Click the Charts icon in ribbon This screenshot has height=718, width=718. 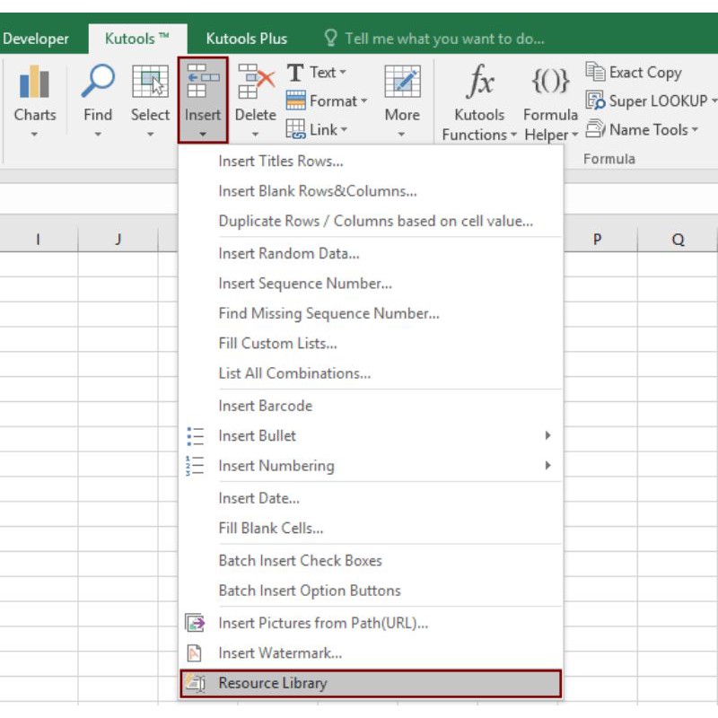pyautogui.click(x=34, y=83)
